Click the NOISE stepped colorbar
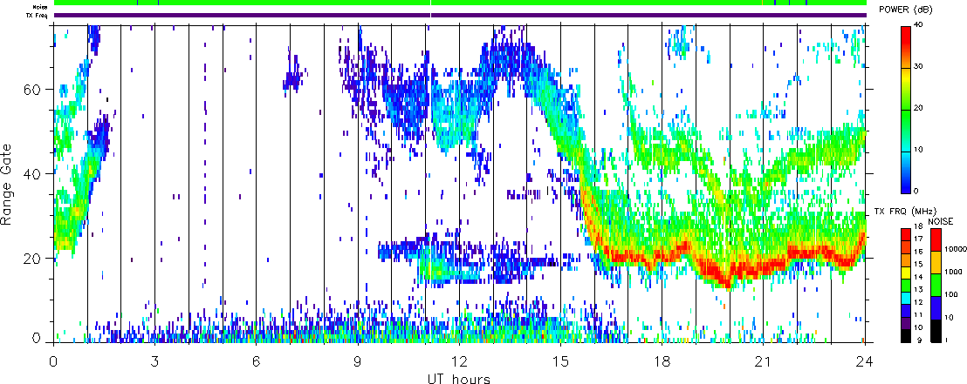 point(936,285)
